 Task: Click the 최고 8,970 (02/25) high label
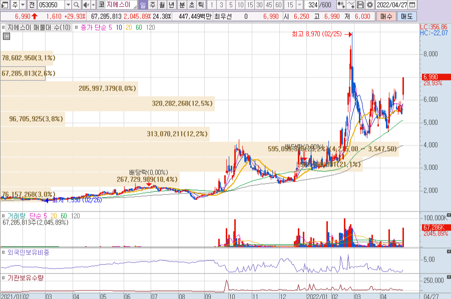[317, 34]
